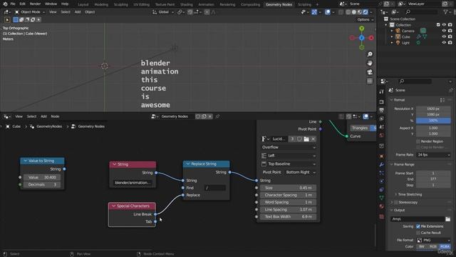Image resolution: width=456 pixels, height=257 pixels.
Task: Toggle the Collection exclude checkbox in outliner
Action: coord(438,25)
